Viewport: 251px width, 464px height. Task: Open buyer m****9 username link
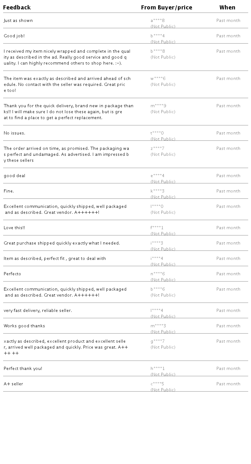pyautogui.click(x=158, y=106)
